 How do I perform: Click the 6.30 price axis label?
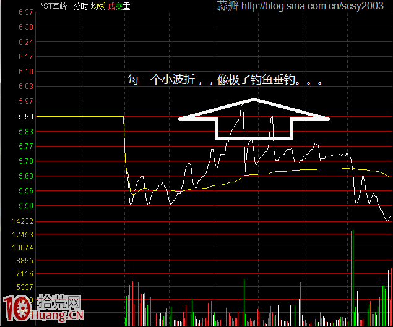[x=26, y=27]
